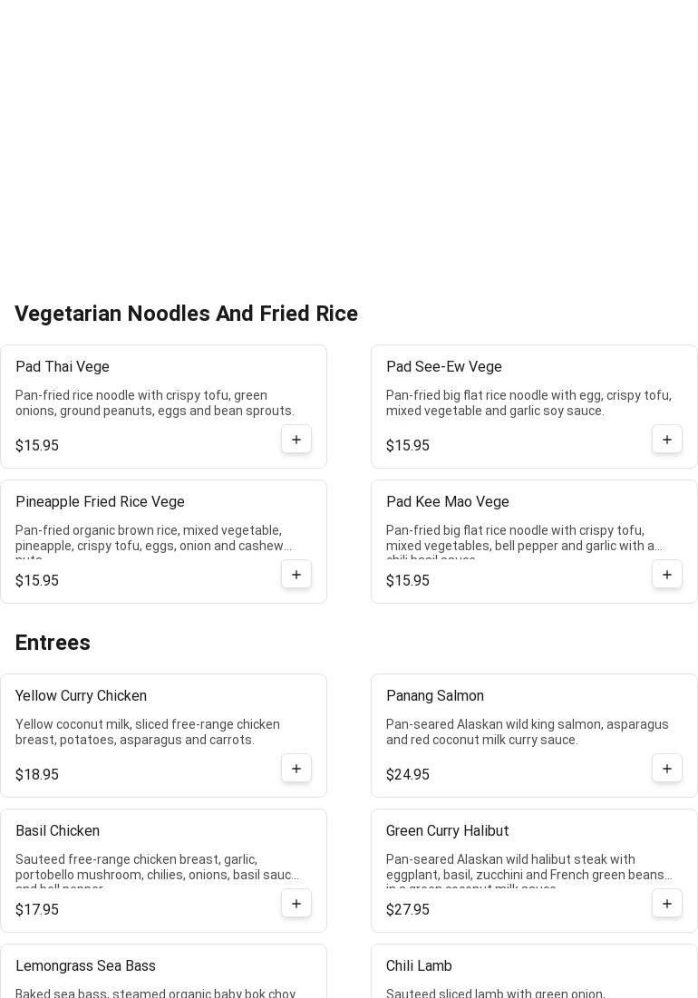Click plus icon for Pineapple Fried Rice Vege

coord(296,575)
